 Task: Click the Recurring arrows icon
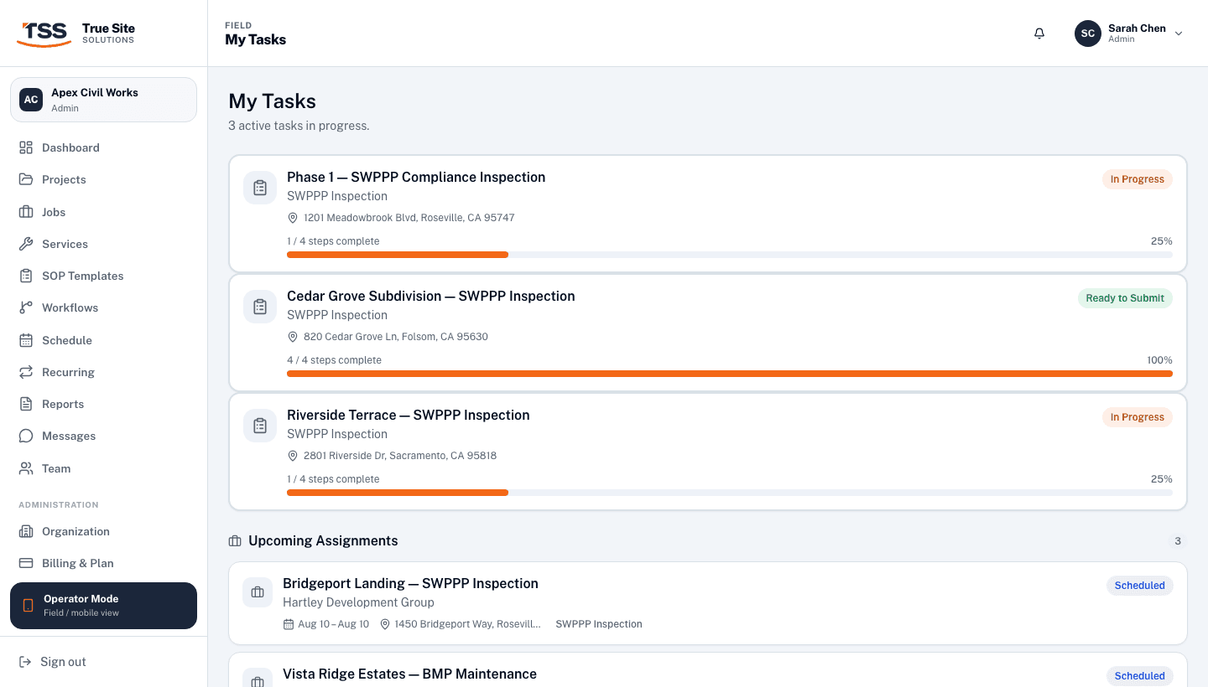pyautogui.click(x=26, y=372)
